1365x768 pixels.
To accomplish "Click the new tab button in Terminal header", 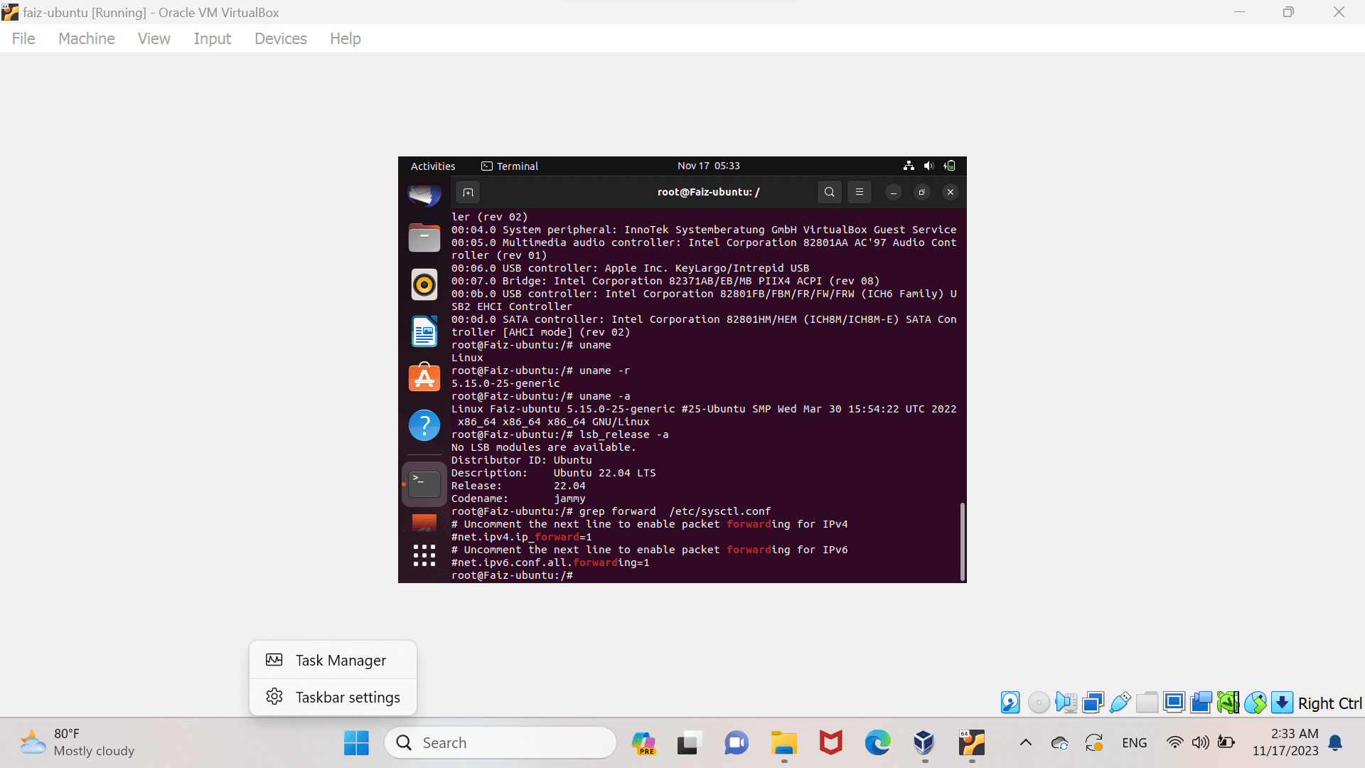I will coord(468,192).
